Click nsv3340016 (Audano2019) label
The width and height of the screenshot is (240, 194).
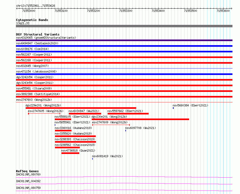point(73,128)
